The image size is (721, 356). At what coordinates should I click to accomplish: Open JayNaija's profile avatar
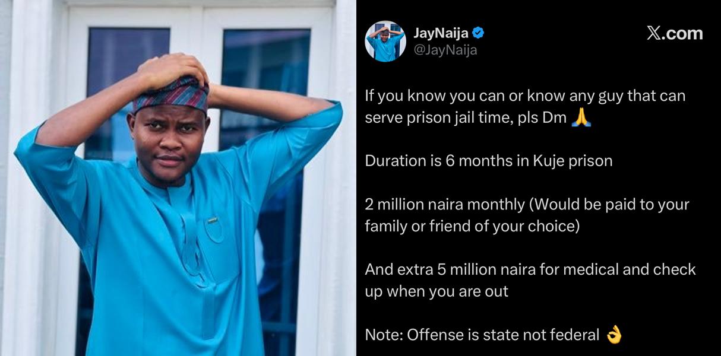[385, 42]
